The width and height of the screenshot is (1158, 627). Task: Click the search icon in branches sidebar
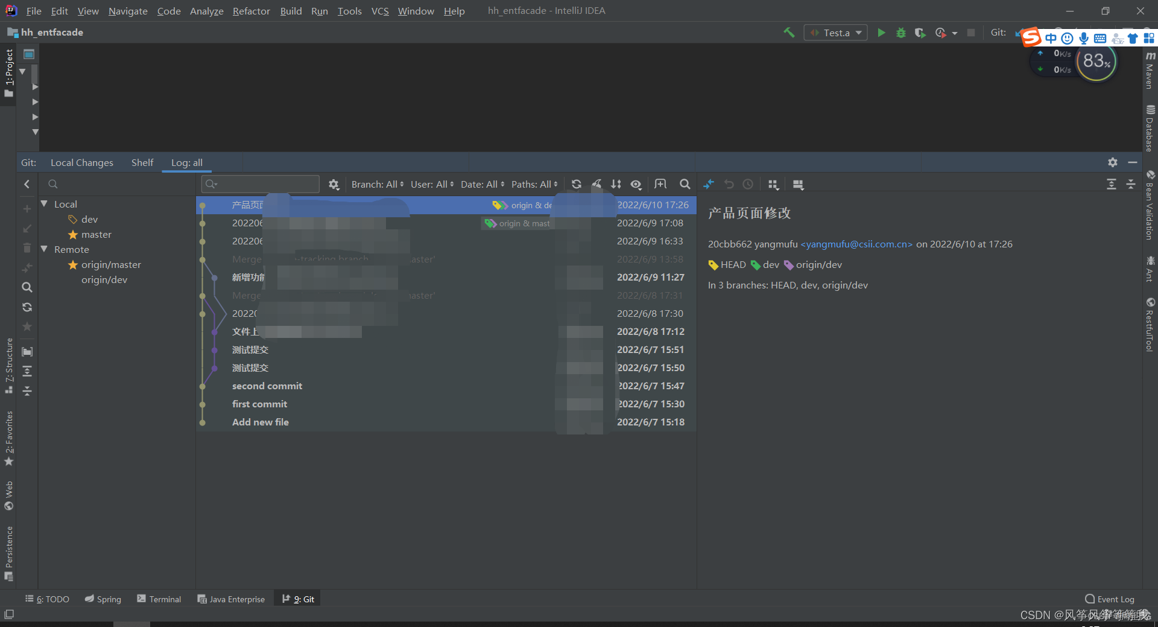(27, 287)
